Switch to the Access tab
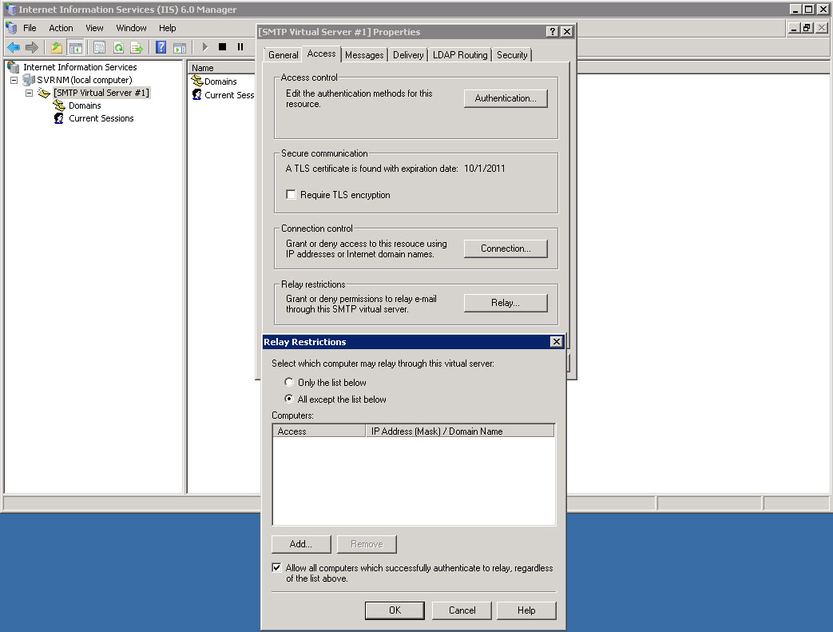833x632 pixels. [321, 54]
